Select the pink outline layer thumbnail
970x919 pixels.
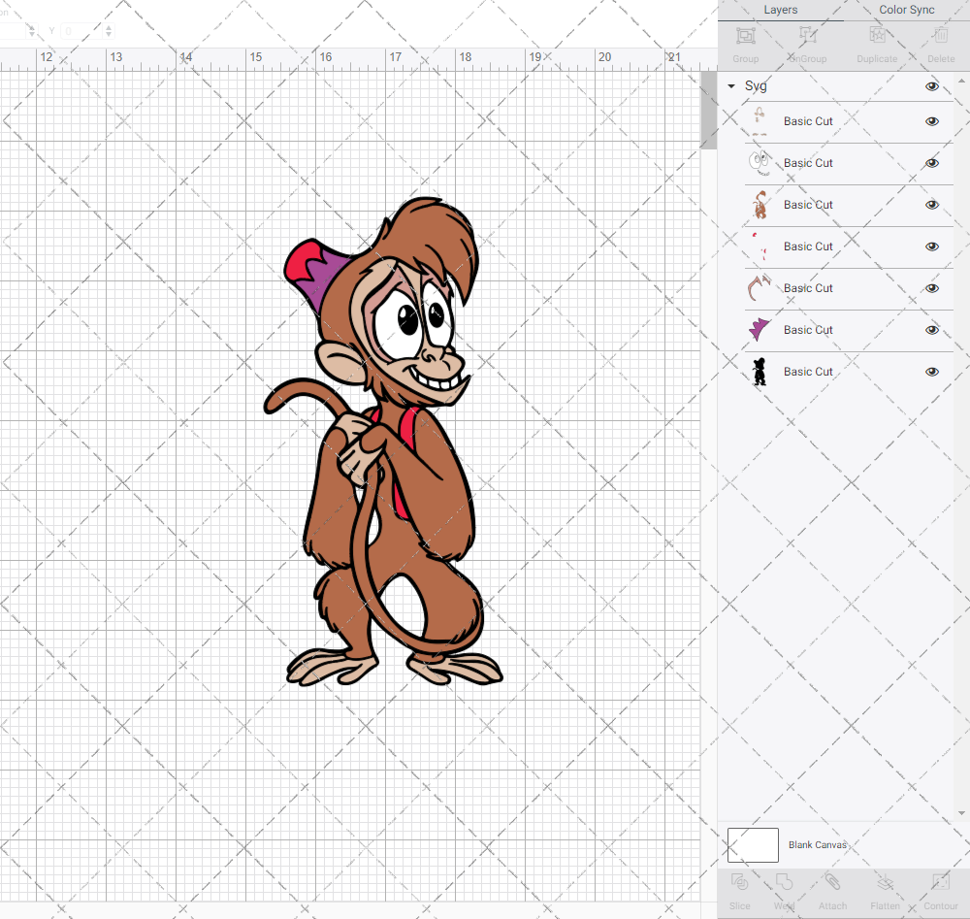(x=760, y=288)
